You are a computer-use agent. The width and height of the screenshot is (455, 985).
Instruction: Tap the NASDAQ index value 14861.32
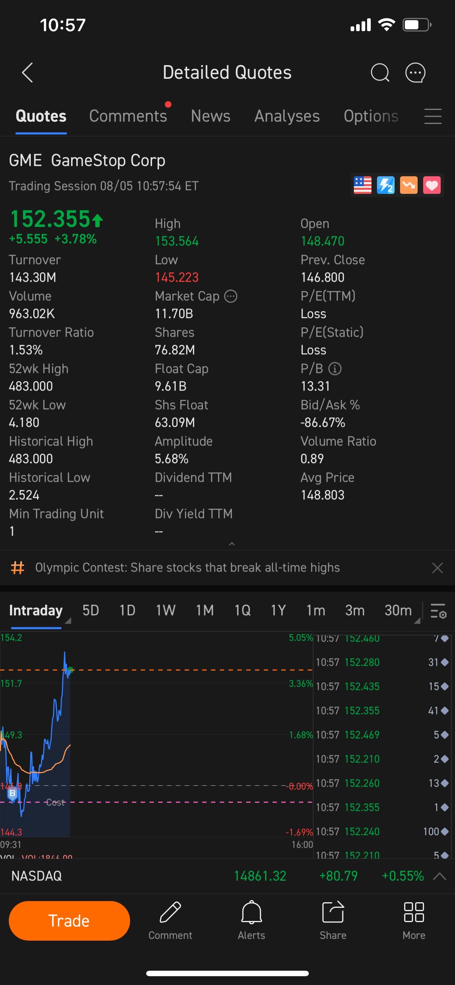click(x=260, y=876)
